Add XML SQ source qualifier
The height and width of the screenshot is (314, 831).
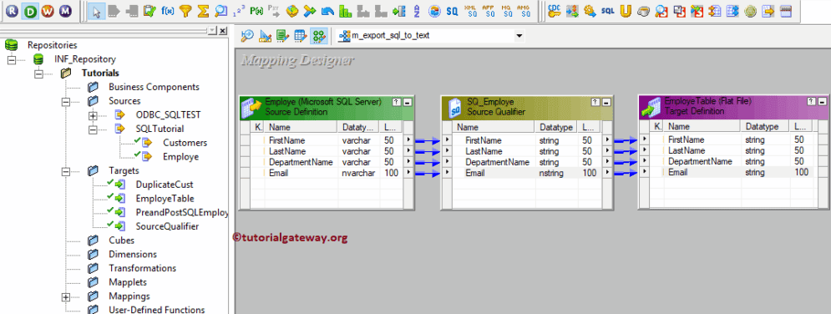click(470, 11)
